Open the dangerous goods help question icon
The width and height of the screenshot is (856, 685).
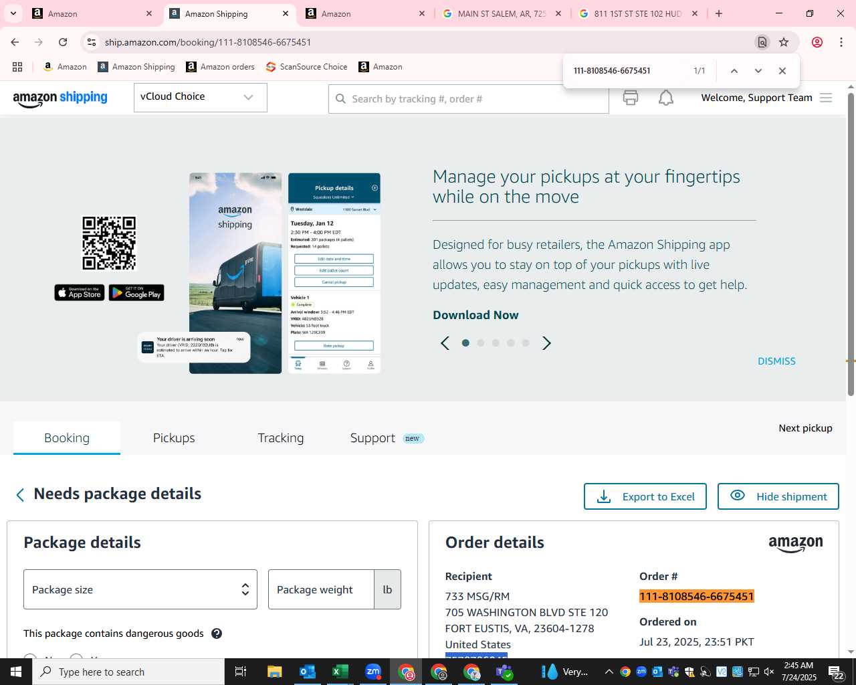click(217, 633)
